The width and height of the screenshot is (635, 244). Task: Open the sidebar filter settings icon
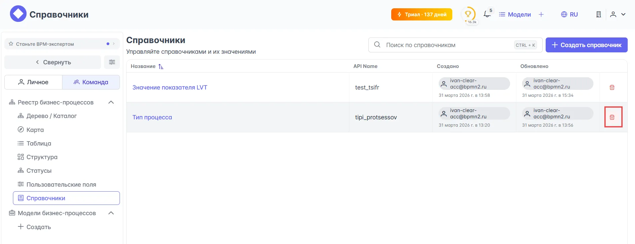pyautogui.click(x=112, y=62)
